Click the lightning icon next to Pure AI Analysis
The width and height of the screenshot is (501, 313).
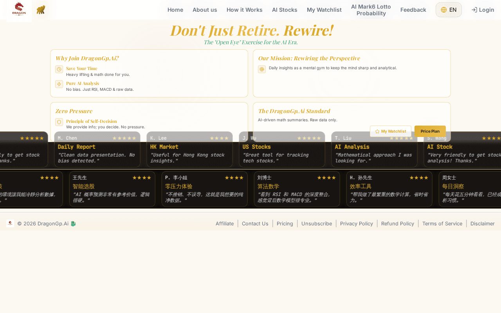point(59,84)
